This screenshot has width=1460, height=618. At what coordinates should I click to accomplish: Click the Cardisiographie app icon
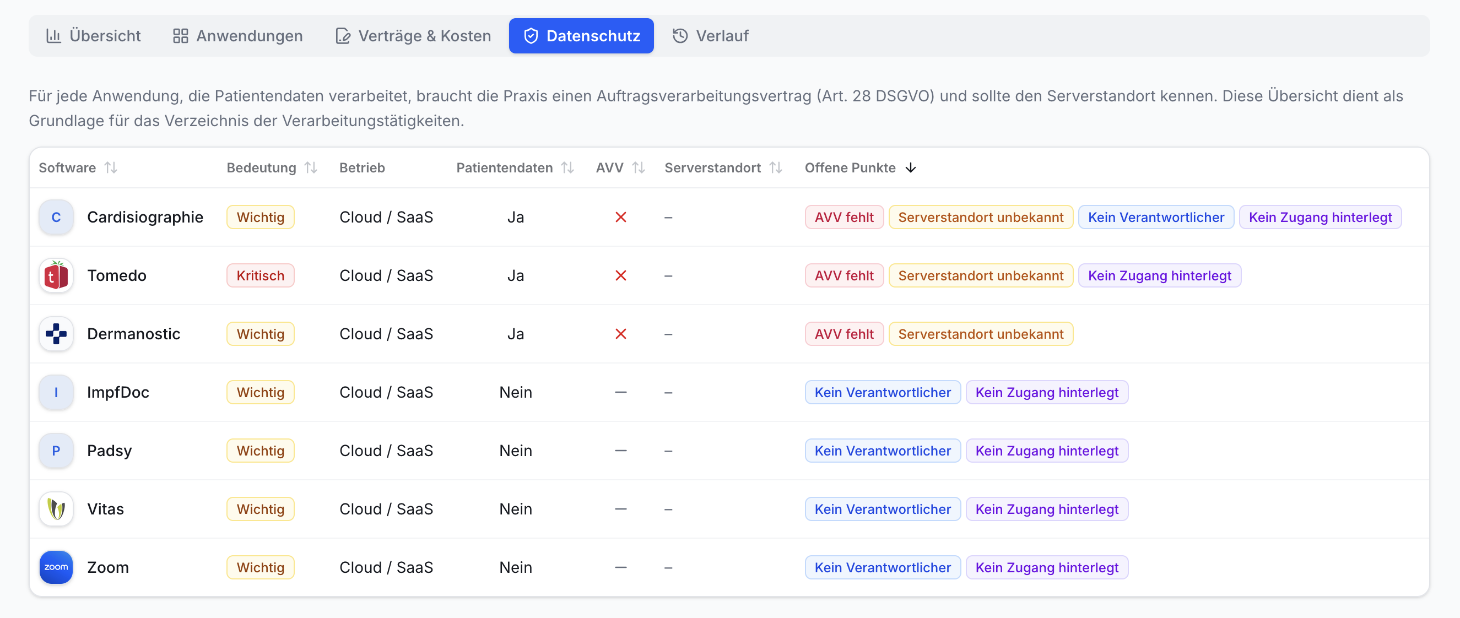click(x=56, y=217)
